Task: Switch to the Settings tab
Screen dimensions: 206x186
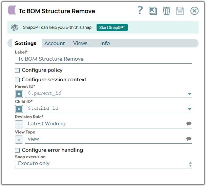Action: pyautogui.click(x=25, y=43)
